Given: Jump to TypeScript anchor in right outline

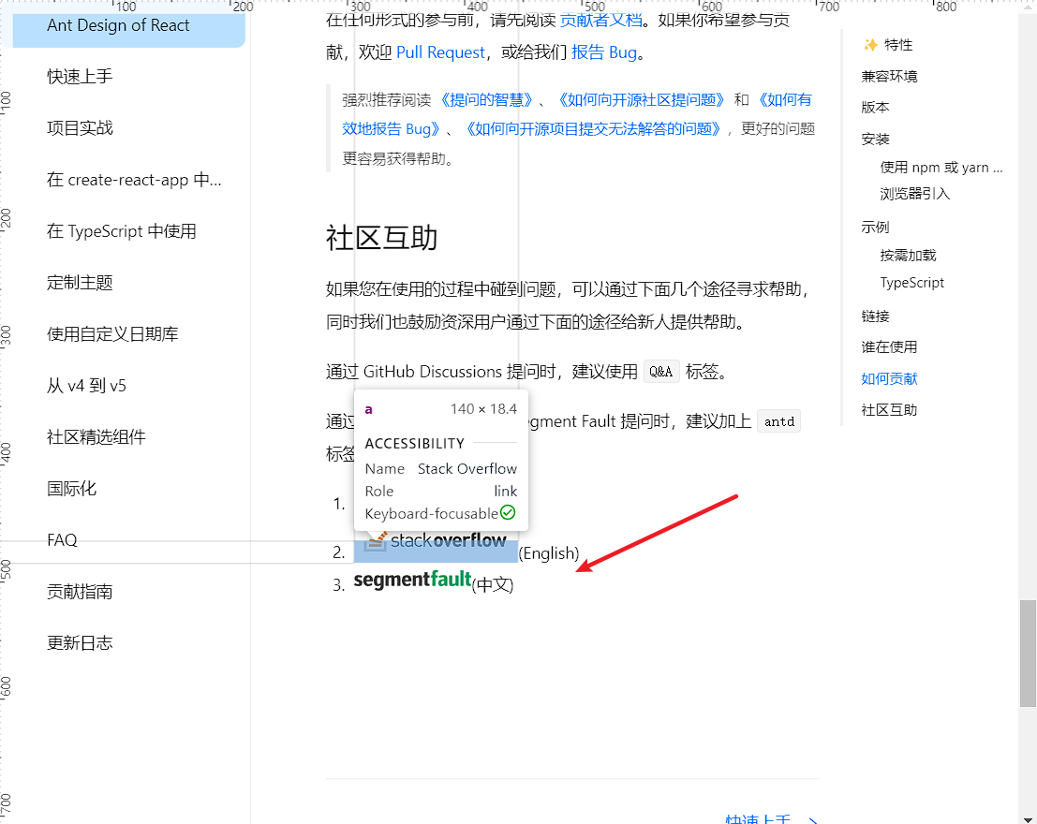Looking at the screenshot, I should pos(912,283).
